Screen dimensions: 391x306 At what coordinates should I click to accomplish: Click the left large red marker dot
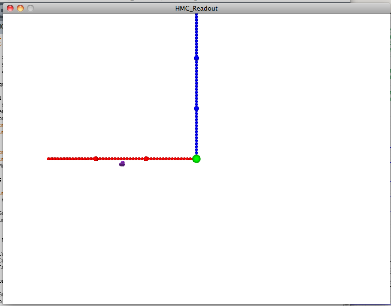click(x=96, y=159)
